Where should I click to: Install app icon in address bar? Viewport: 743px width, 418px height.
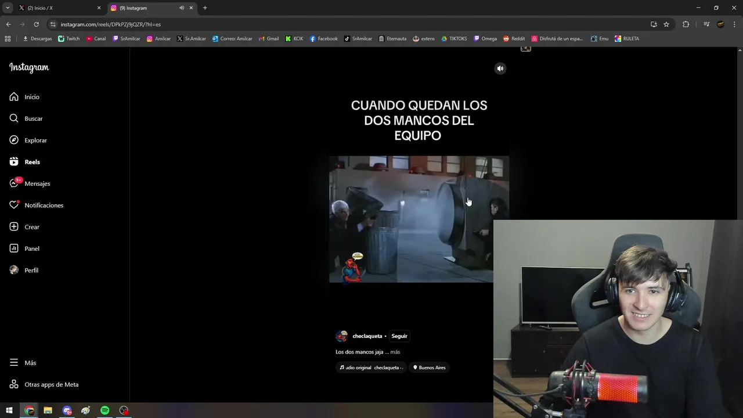coord(654,24)
